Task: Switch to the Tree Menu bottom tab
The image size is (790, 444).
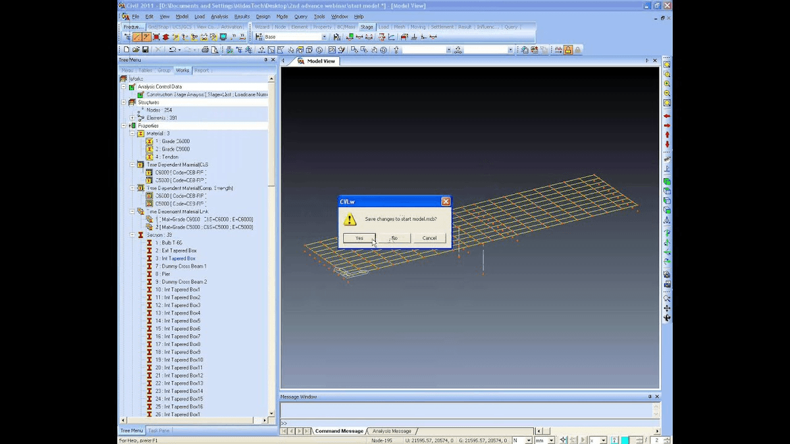Action: (132, 431)
